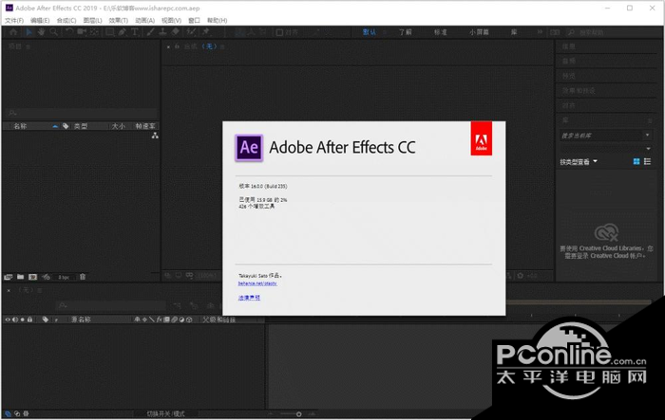Select the Roto Brush tool
Viewport: 665px width, 420px height.
191,32
